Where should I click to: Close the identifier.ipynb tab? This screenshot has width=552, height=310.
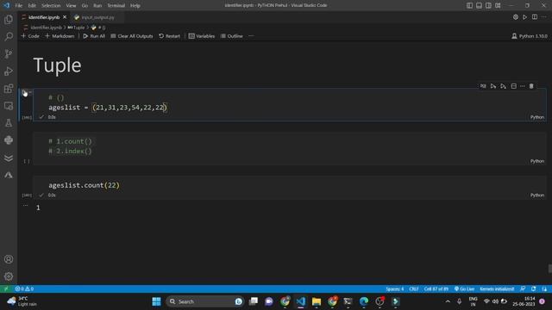pyautogui.click(x=65, y=17)
